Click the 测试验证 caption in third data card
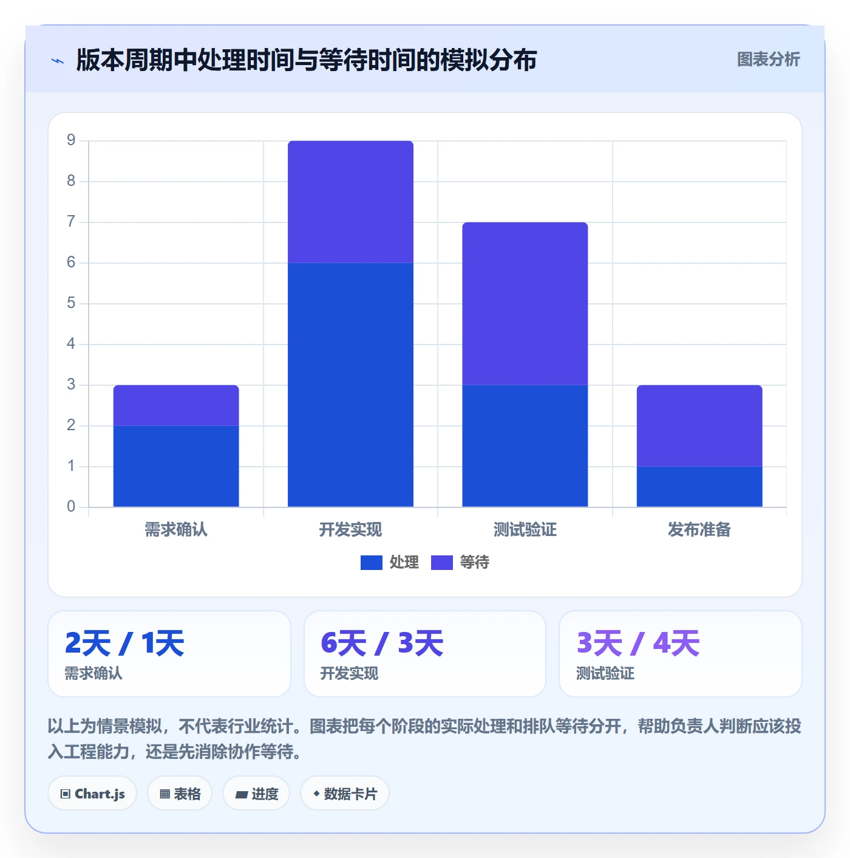 coord(605,674)
